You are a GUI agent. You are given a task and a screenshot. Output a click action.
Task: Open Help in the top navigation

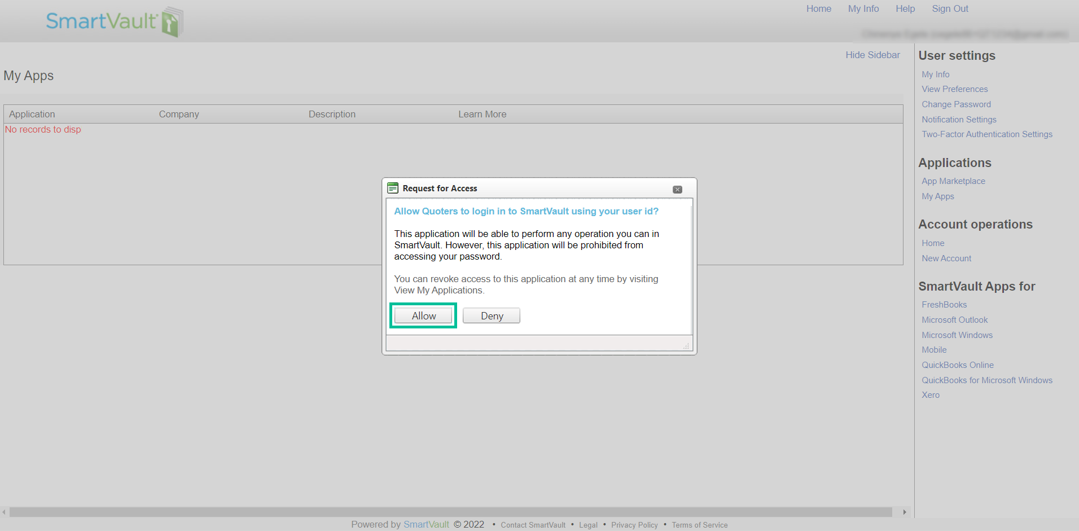tap(905, 9)
